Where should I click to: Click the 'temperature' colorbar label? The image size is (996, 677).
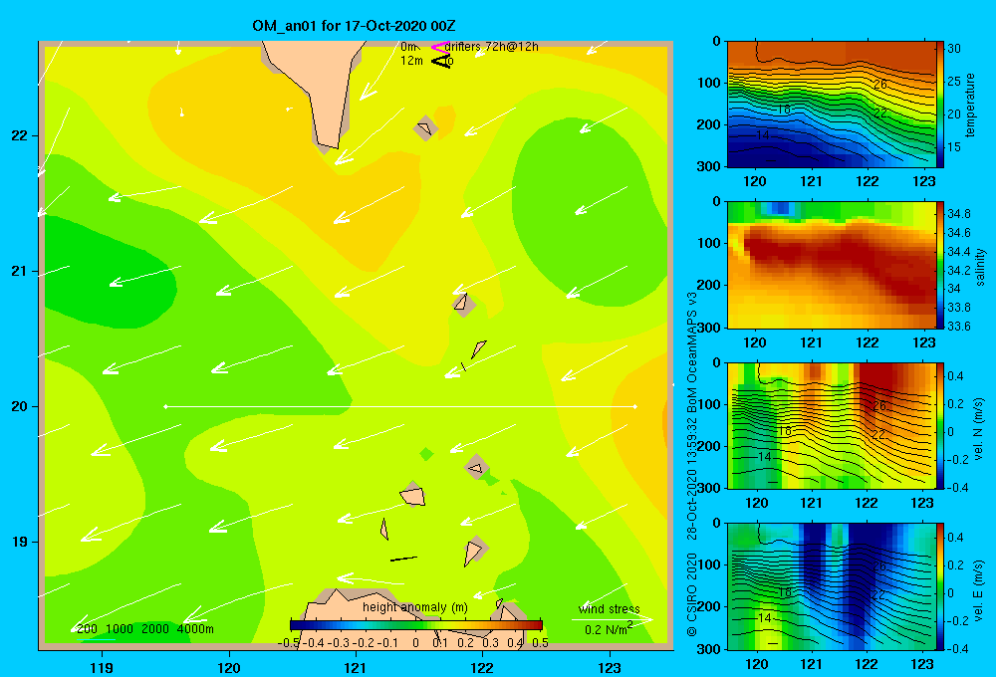(970, 105)
